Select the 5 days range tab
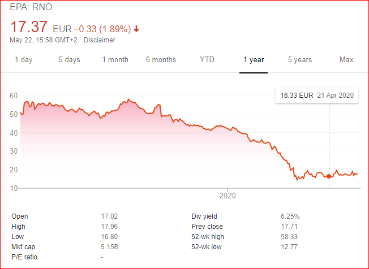The image size is (369, 269). [x=69, y=60]
